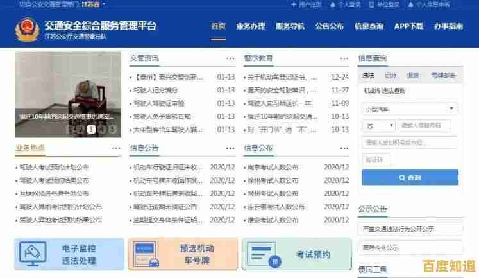Image resolution: width=479 pixels, height=278 pixels.
Task: Expand the 业务热点 more (…) icon
Action: click(116, 148)
